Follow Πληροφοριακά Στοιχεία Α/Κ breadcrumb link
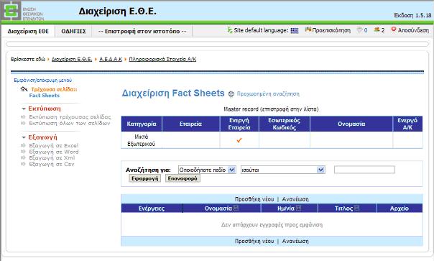Image resolution: width=434 pixels, height=261 pixels. point(162,59)
